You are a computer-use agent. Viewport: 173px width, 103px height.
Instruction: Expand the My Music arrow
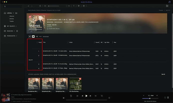(x=16, y=26)
